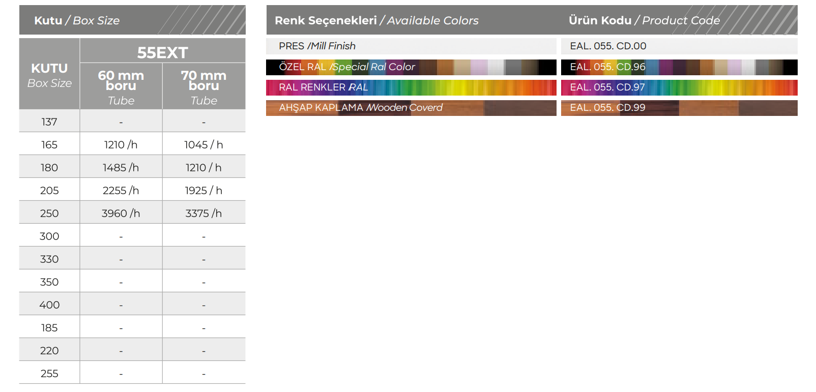Select the ÖZEL RAL Special Ral Color bar
Screen dimensions: 816x392
pyautogui.click(x=411, y=67)
